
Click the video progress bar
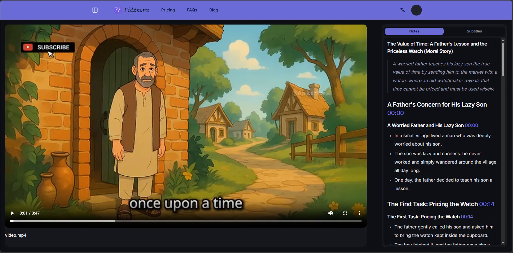click(186, 221)
